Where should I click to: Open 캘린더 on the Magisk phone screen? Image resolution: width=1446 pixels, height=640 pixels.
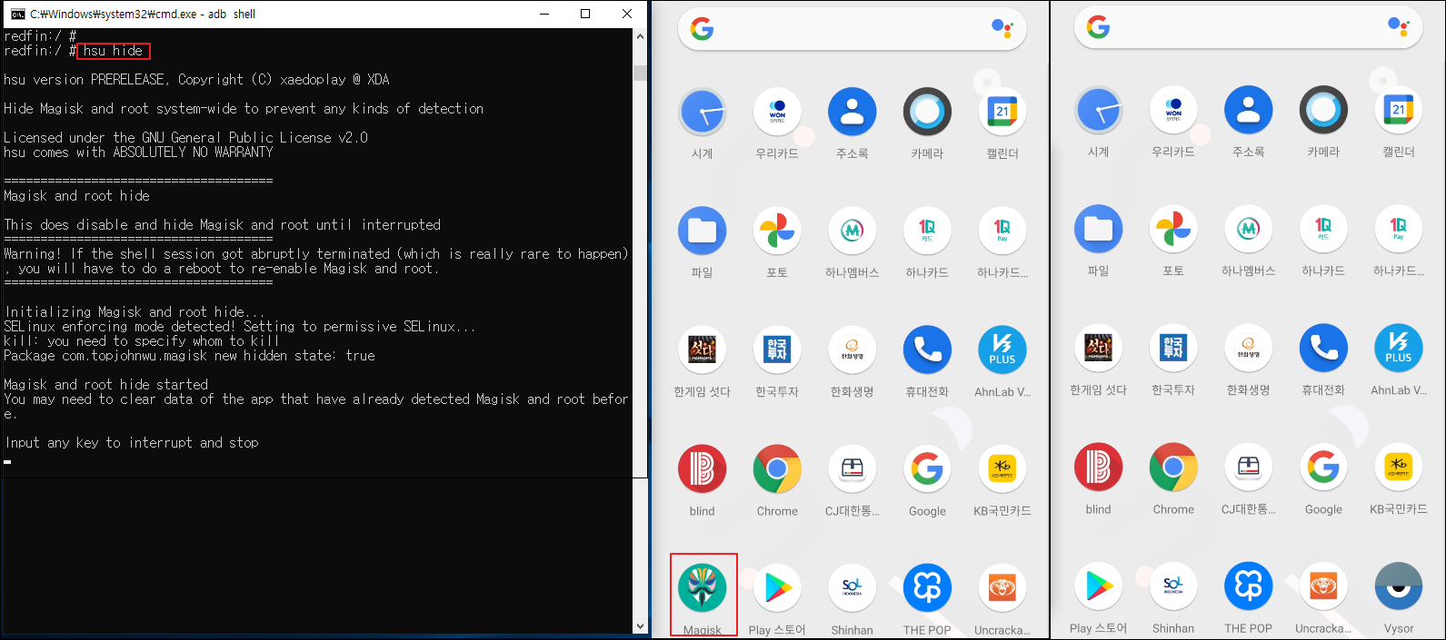[1002, 113]
